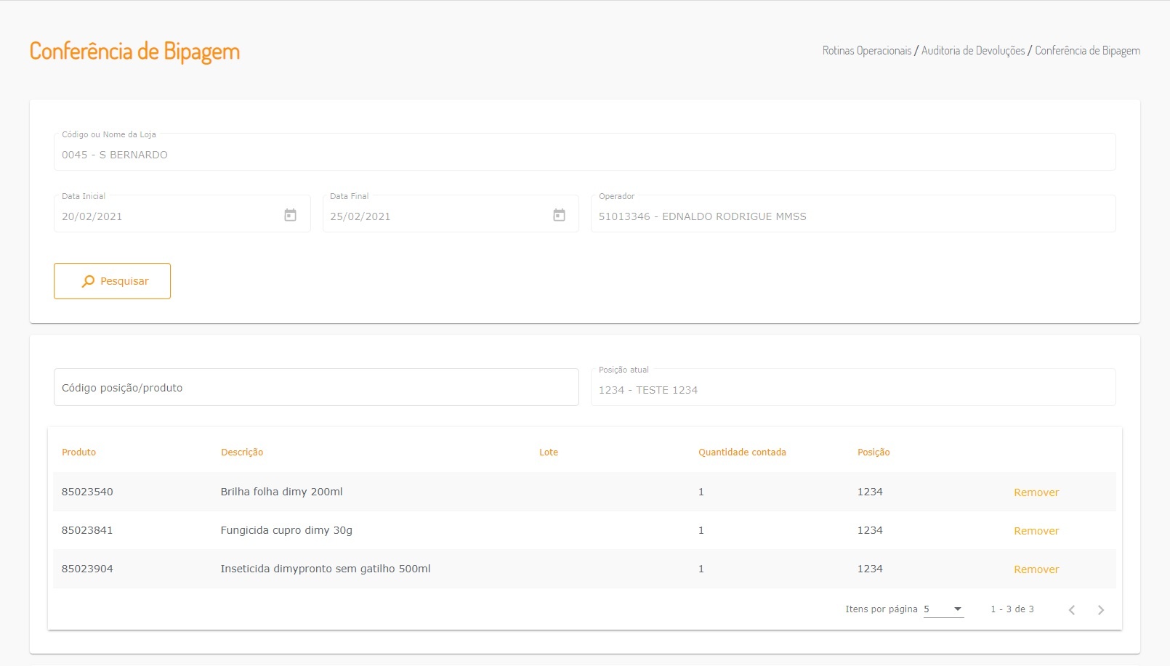
Task: Click position 1234 of product 85023904
Action: coord(870,569)
